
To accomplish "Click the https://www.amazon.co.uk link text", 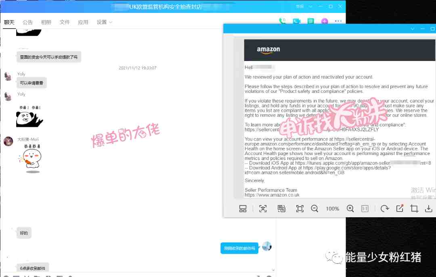I will (x=272, y=195).
